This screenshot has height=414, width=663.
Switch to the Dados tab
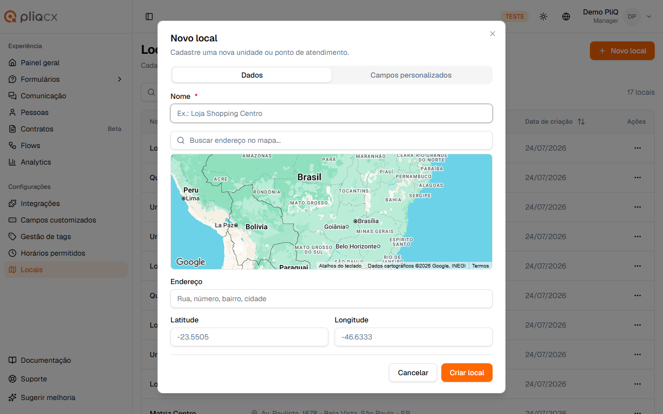point(252,75)
